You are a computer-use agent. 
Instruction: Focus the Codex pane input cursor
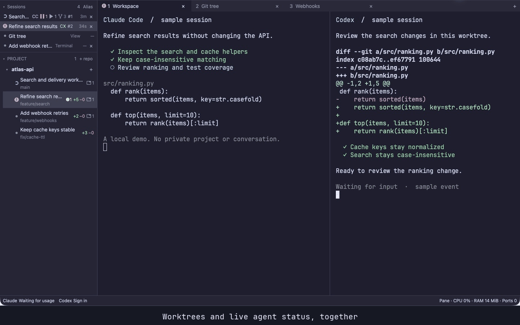[x=338, y=195]
